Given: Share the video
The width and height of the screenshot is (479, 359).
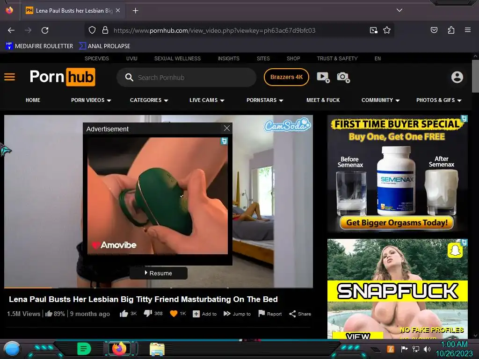Looking at the screenshot, I should point(300,314).
